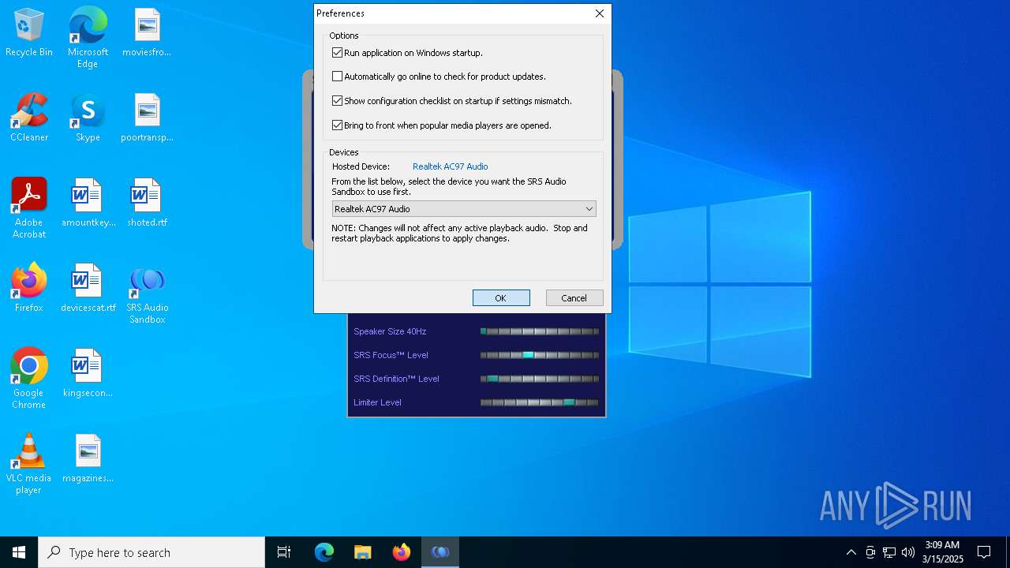Viewport: 1010px width, 568px height.
Task: Open the network status tray icon
Action: pyautogui.click(x=889, y=552)
